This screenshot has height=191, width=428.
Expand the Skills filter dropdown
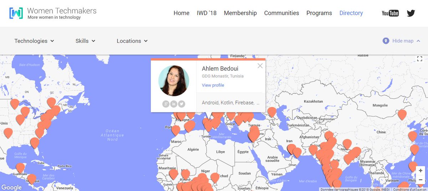coord(86,41)
